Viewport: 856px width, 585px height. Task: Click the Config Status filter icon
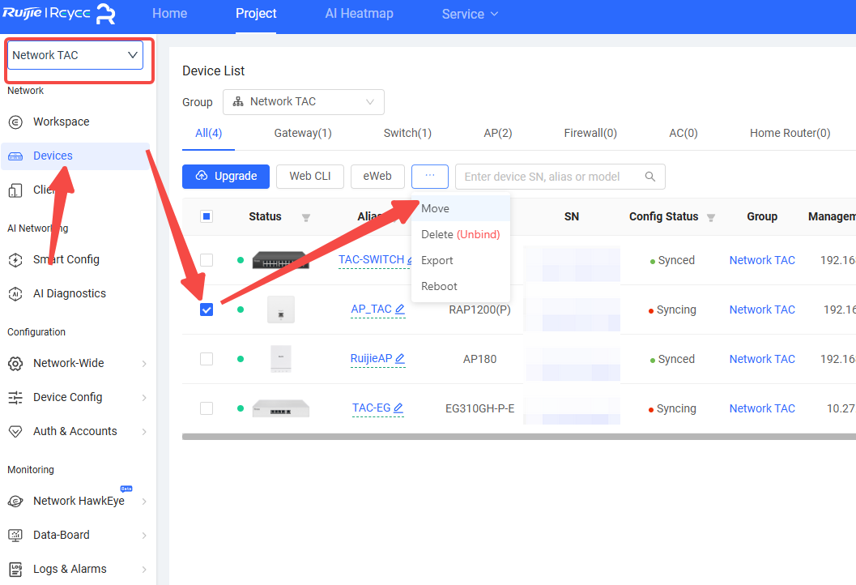(711, 217)
